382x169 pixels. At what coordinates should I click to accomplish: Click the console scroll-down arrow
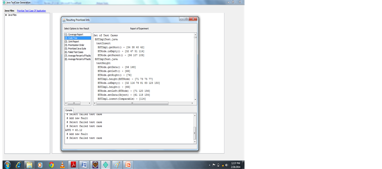click(195, 142)
